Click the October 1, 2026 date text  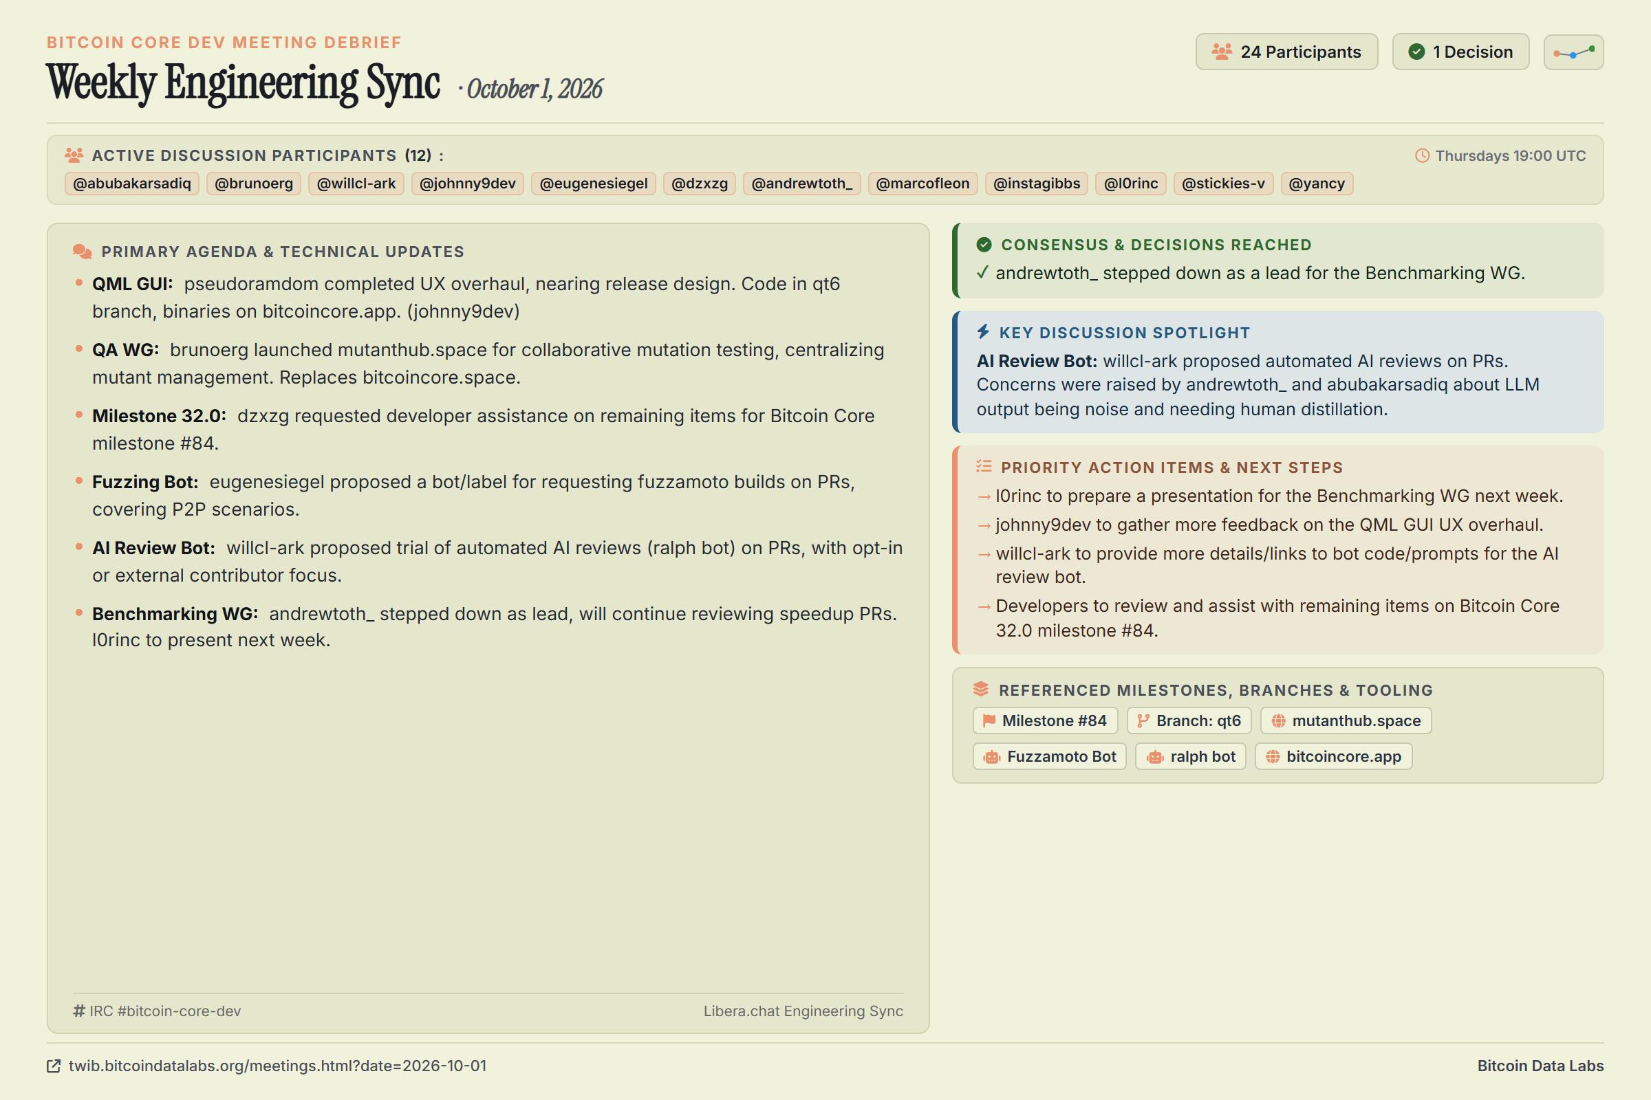[535, 89]
